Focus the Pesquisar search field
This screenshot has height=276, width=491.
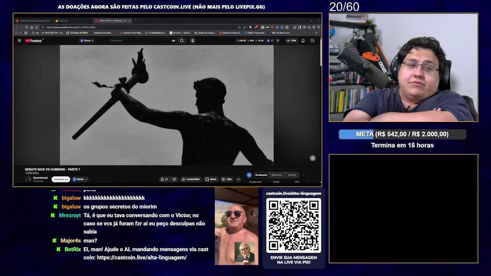140,41
